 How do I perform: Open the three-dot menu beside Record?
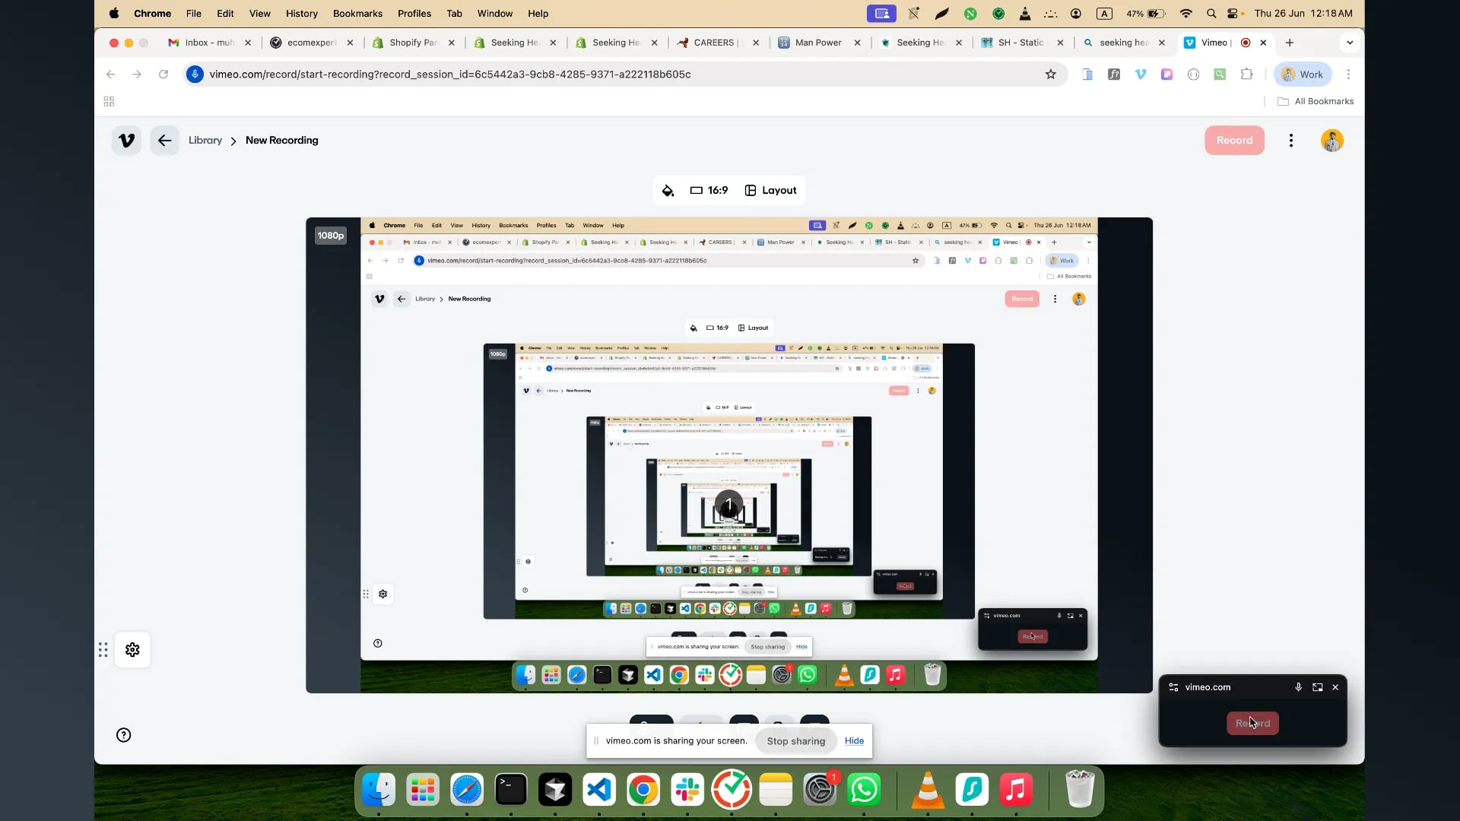coord(1291,140)
